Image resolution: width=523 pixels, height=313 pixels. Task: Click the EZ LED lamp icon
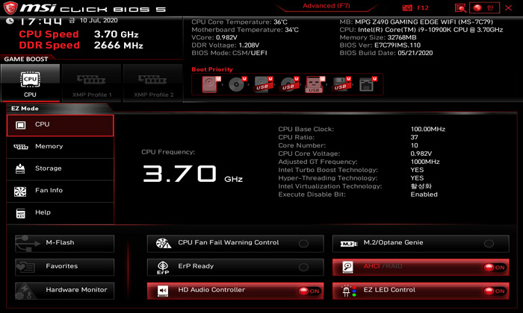[x=349, y=291]
